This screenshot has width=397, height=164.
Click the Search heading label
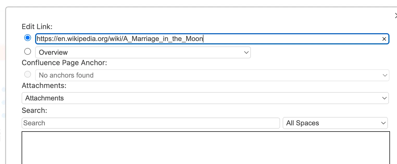pyautogui.click(x=34, y=110)
